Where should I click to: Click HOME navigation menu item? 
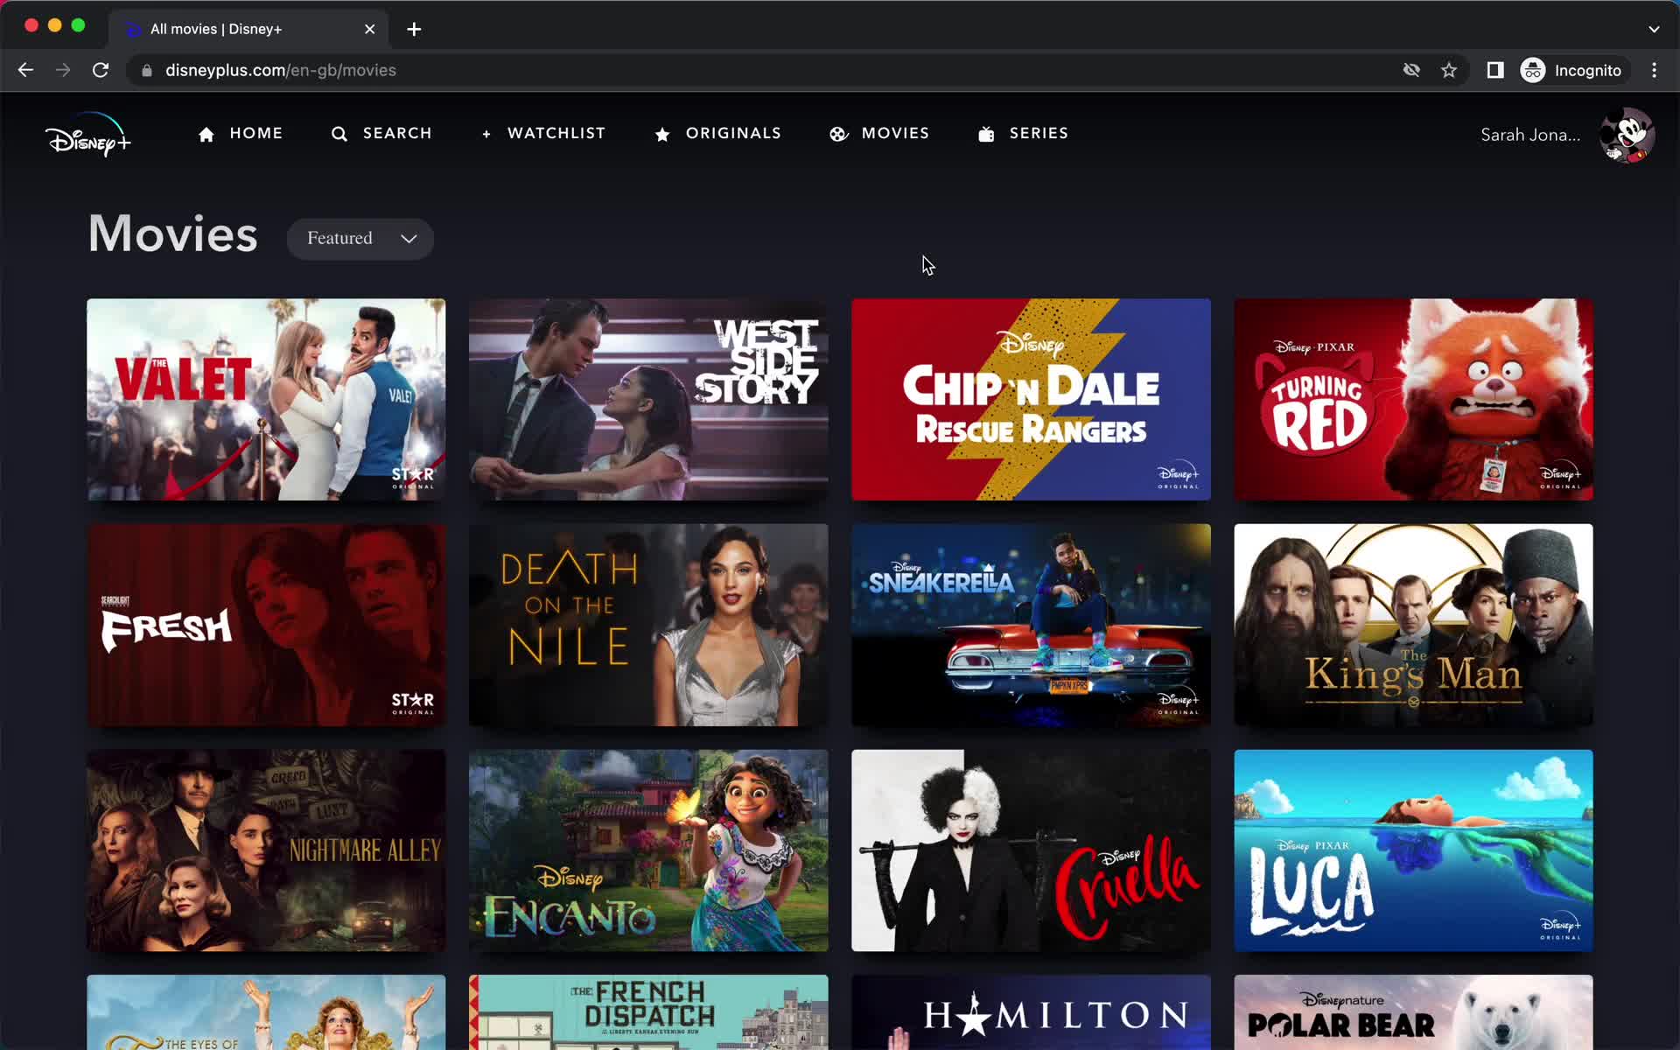241,134
